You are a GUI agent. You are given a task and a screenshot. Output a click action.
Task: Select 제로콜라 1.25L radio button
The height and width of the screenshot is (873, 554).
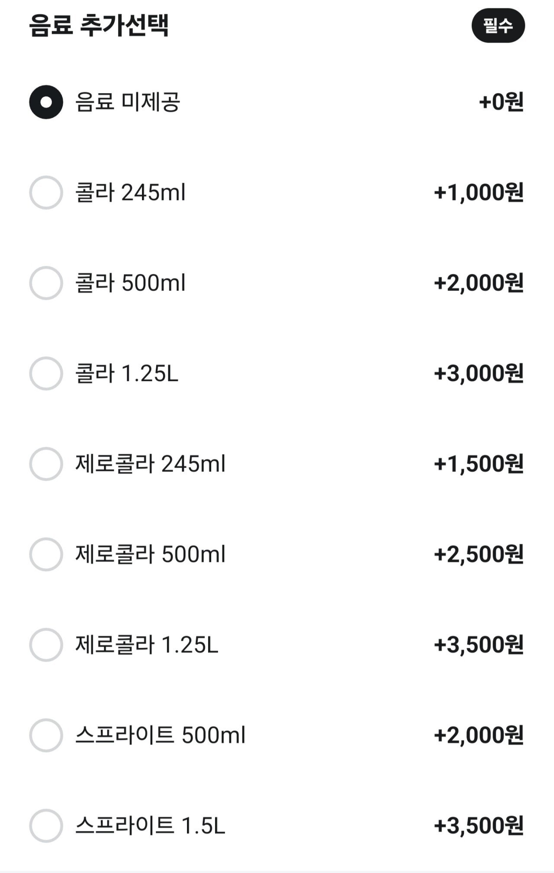click(x=46, y=645)
